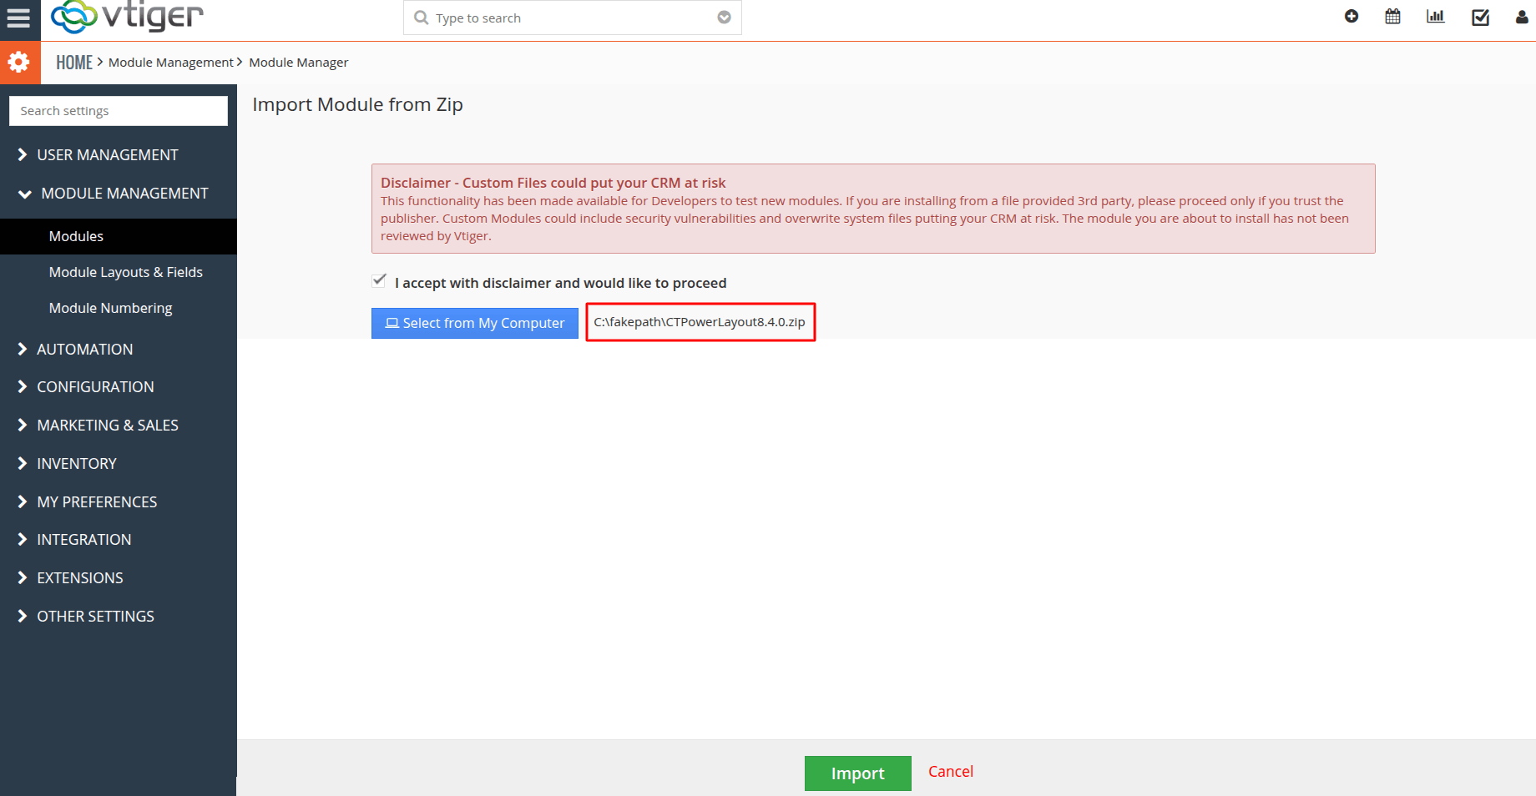Focus the Search settings field
Image resolution: width=1536 pixels, height=796 pixels.
119,111
